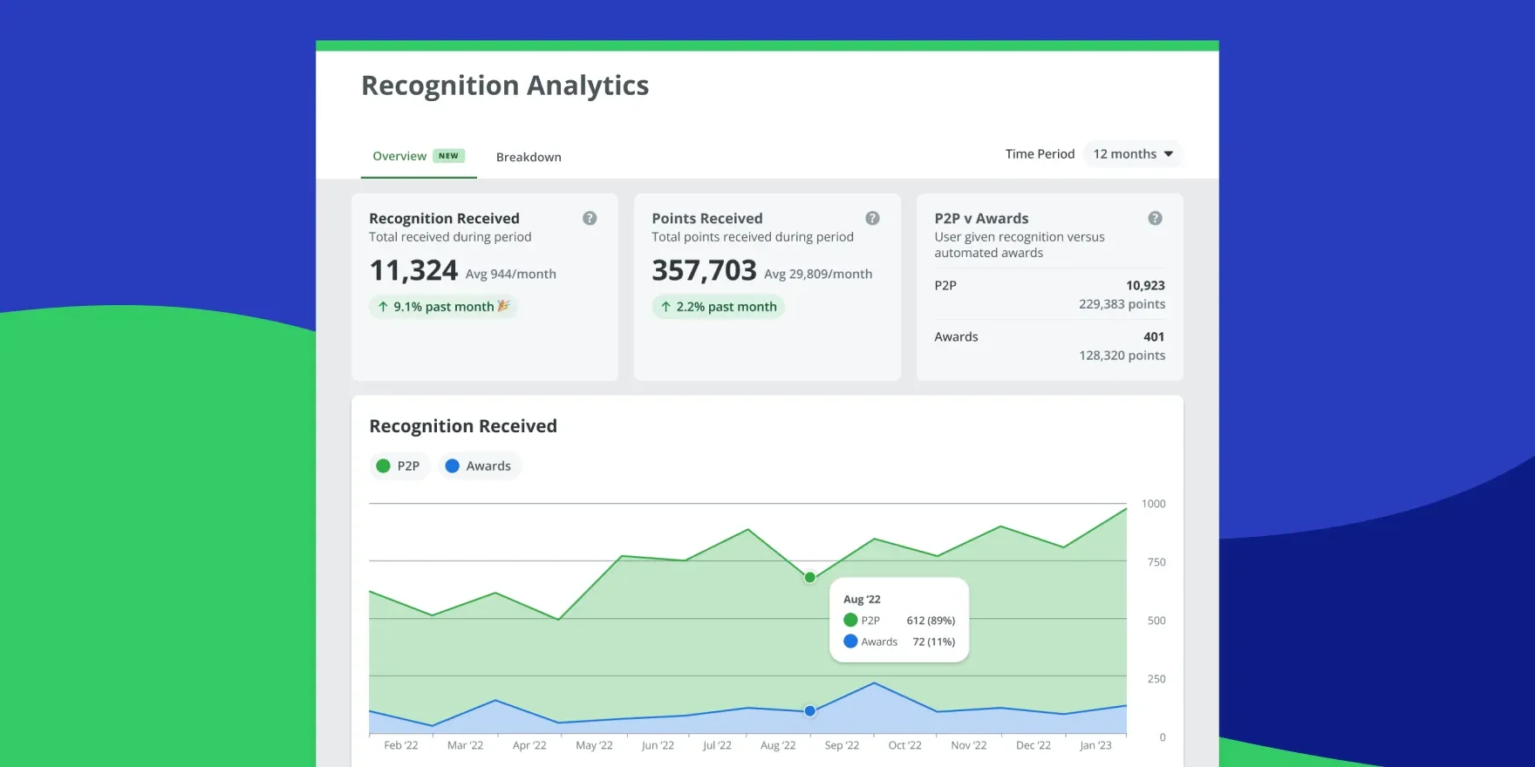Click the Oct '22 axis label
1535x767 pixels.
[x=904, y=745]
